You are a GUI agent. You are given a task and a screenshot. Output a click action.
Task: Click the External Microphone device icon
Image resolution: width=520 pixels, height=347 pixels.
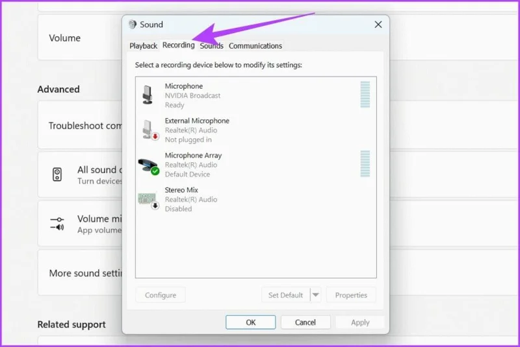pos(150,130)
